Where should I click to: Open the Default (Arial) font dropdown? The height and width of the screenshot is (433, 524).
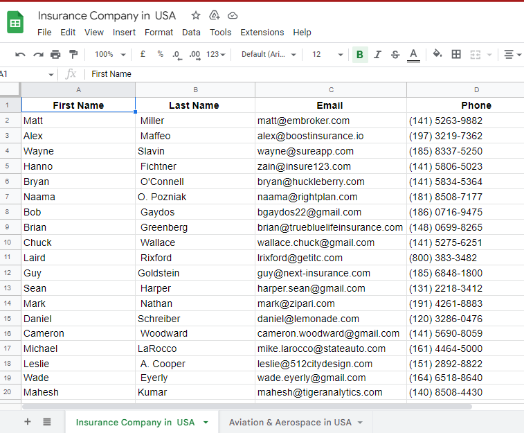click(x=269, y=54)
